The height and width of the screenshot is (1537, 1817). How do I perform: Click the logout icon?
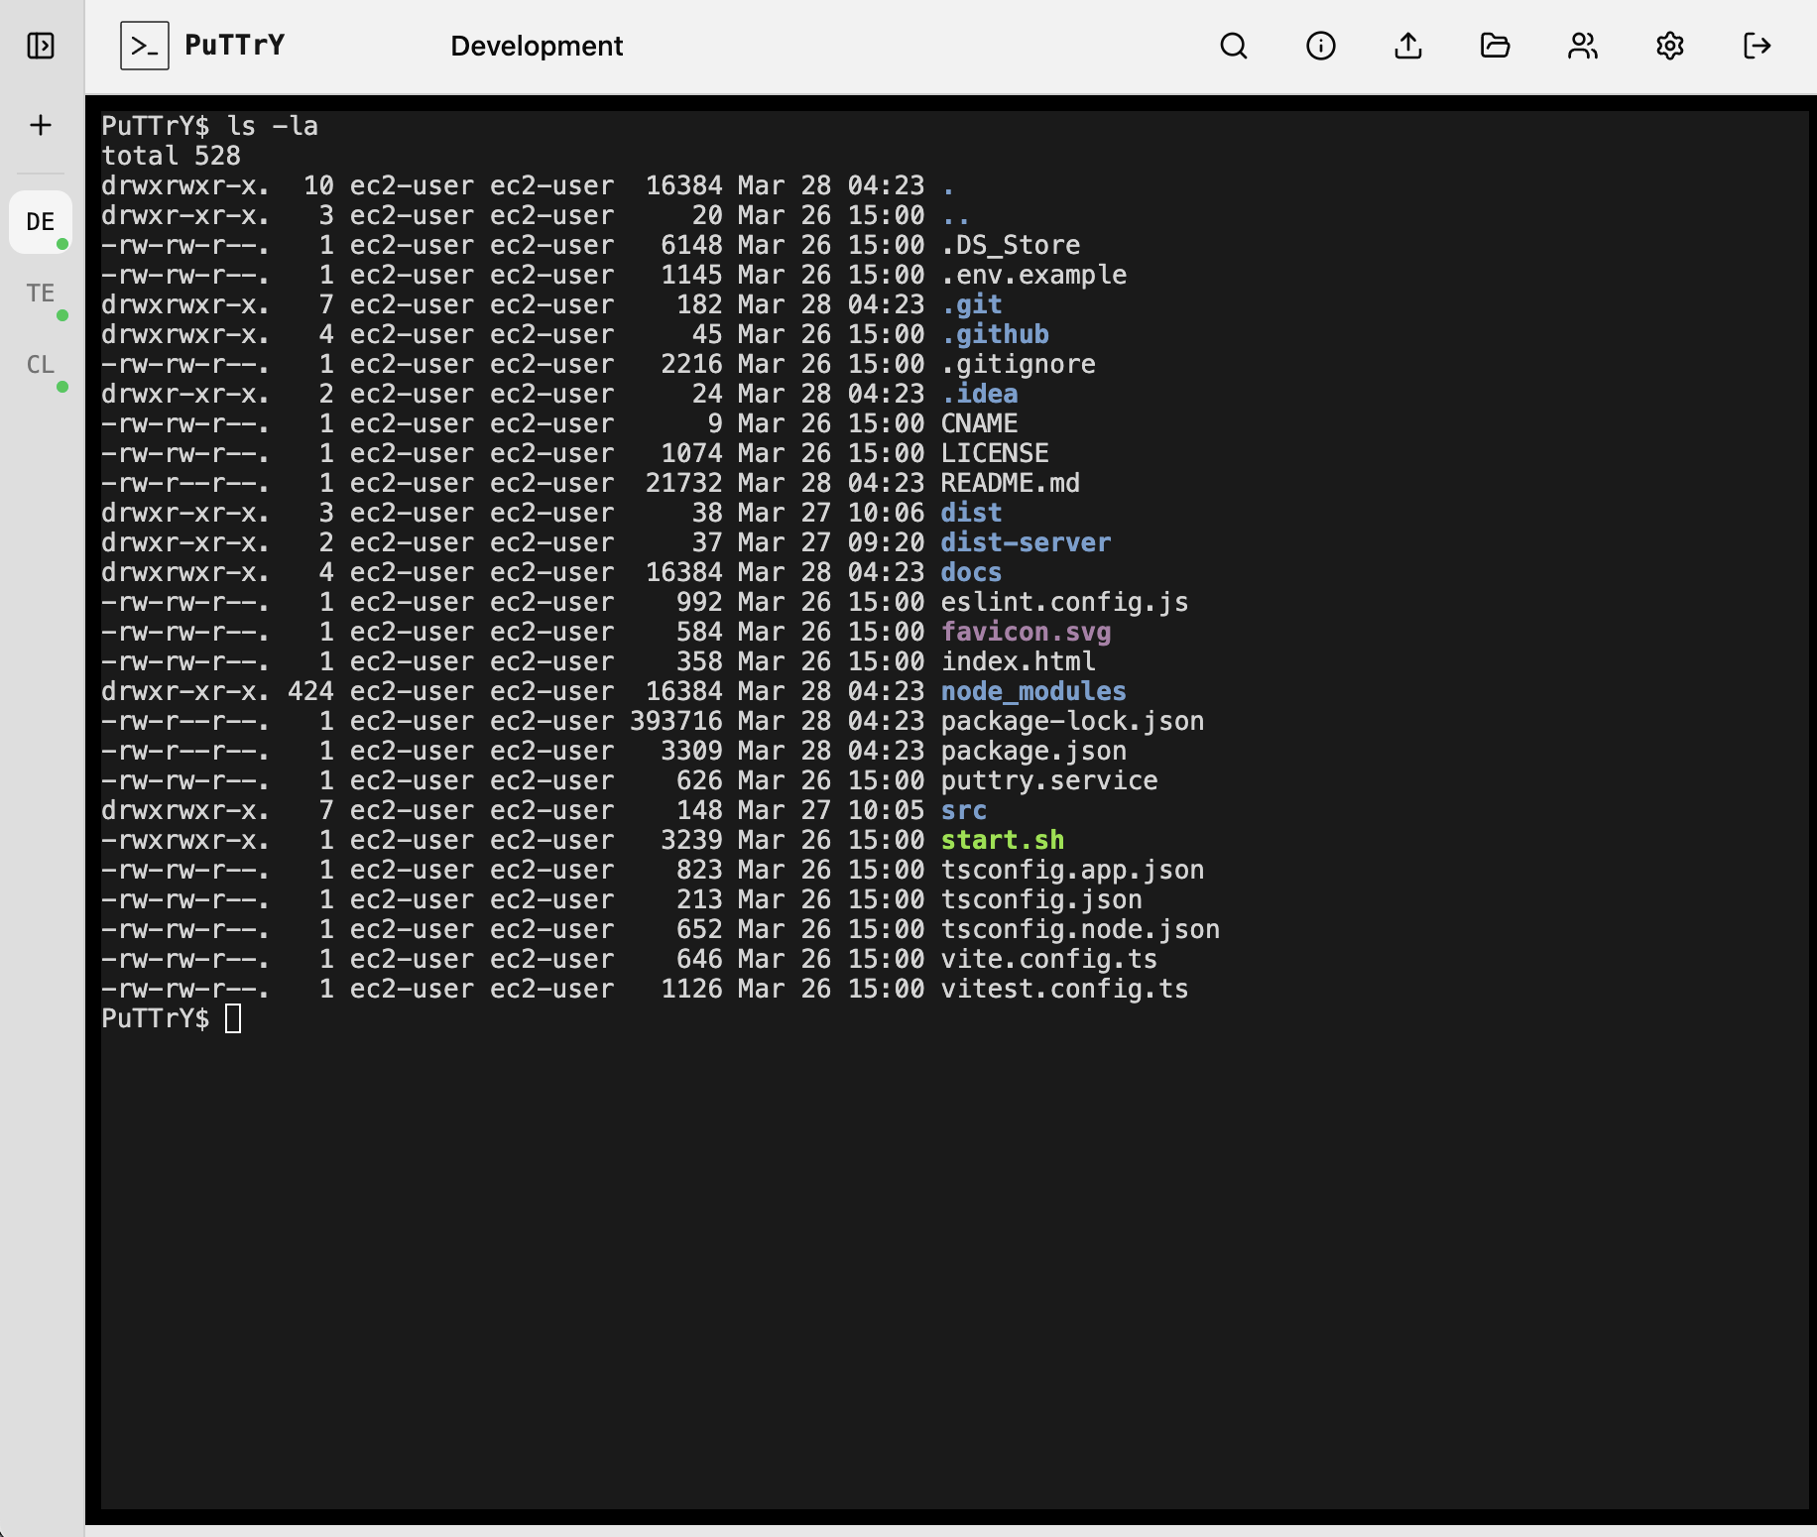point(1756,46)
